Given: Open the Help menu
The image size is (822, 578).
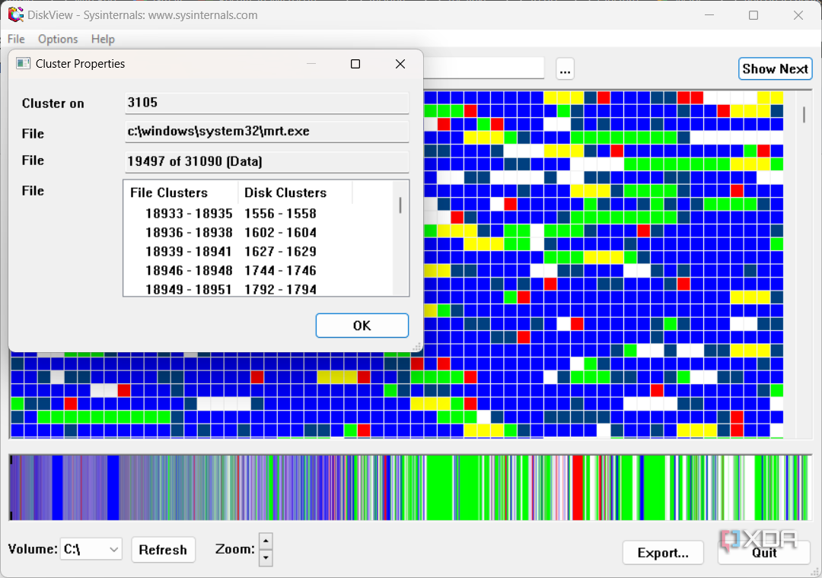Looking at the screenshot, I should point(103,39).
